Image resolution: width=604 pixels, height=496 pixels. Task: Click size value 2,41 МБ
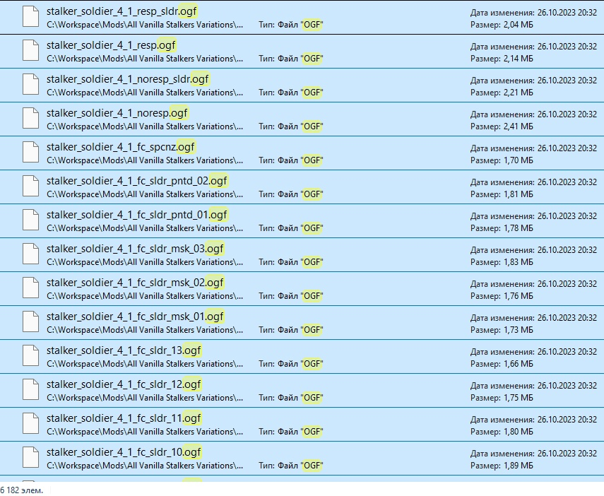pos(518,126)
